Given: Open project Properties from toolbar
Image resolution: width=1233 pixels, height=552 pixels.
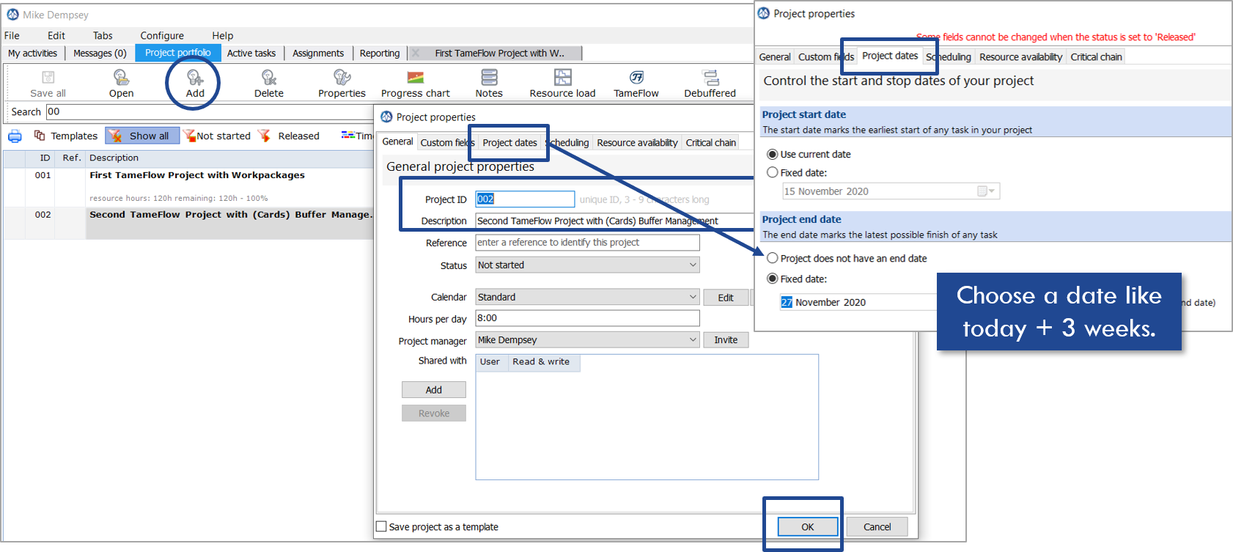Looking at the screenshot, I should (x=342, y=84).
